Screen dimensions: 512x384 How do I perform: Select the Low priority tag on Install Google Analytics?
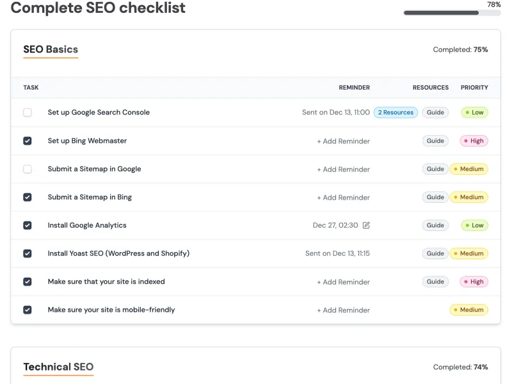pyautogui.click(x=474, y=225)
